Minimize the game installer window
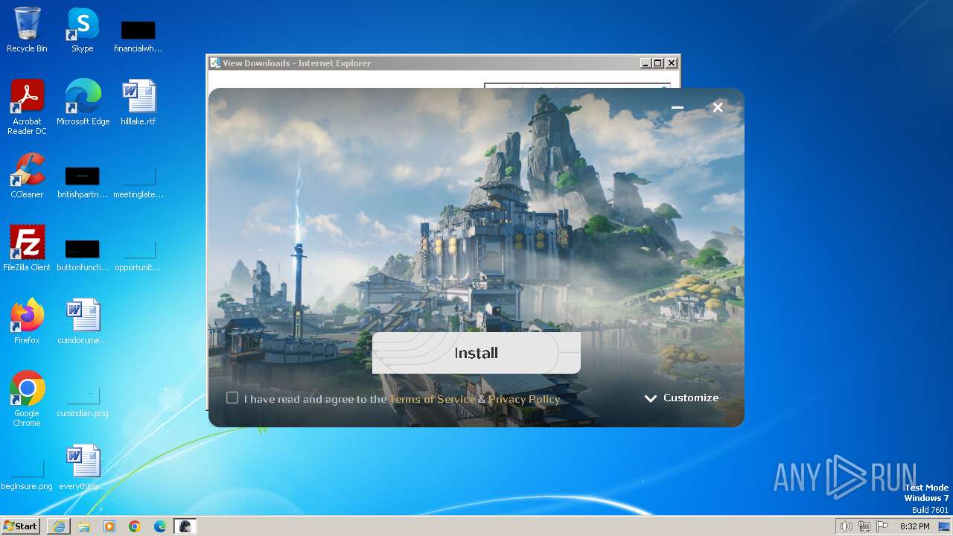Viewport: 953px width, 536px height. (x=678, y=107)
